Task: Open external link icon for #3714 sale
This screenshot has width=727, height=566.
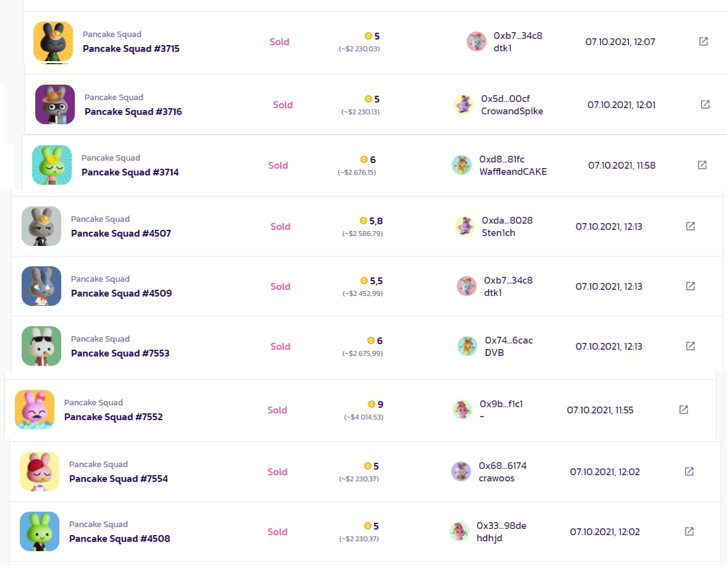Action: coord(702,165)
